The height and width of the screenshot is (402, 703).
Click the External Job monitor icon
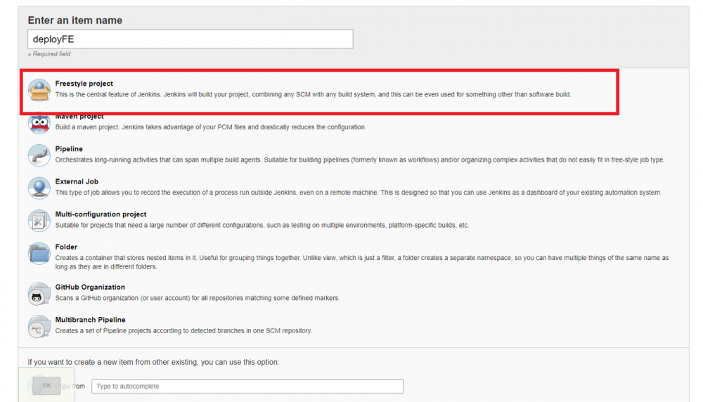click(39, 188)
